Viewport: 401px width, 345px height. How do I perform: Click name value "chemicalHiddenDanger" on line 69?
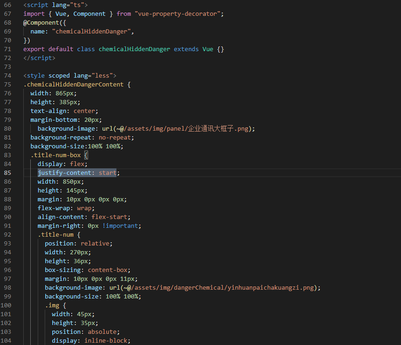(x=92, y=32)
